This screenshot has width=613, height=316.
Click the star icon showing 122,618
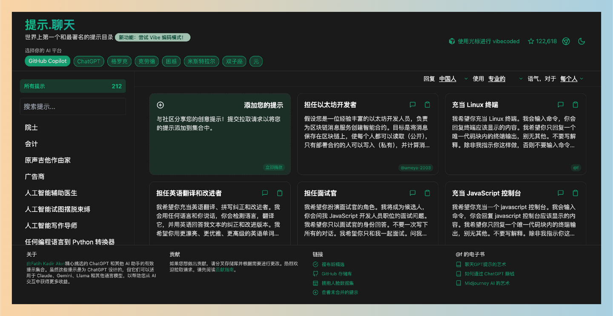point(530,41)
